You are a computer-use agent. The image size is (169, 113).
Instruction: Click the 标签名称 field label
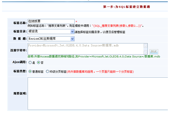coord(20,23)
